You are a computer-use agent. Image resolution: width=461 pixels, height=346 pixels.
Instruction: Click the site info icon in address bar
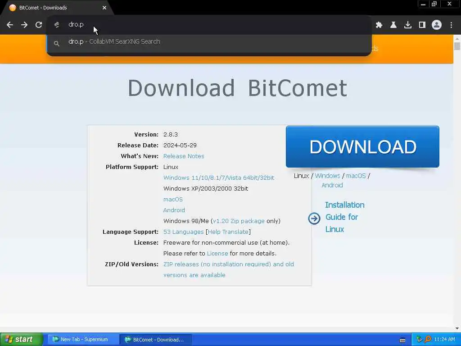pos(57,25)
